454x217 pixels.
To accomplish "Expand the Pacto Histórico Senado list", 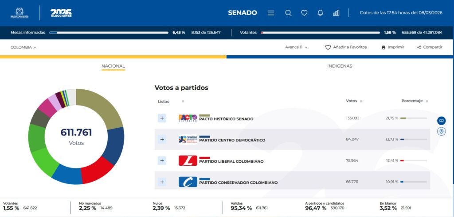I will pos(162,118).
